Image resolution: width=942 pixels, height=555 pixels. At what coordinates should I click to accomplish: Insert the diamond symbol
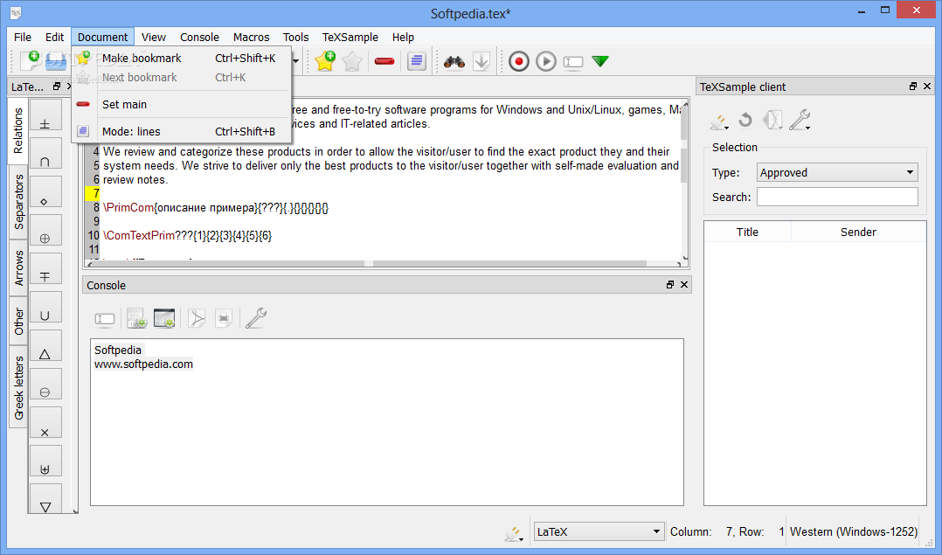[45, 192]
